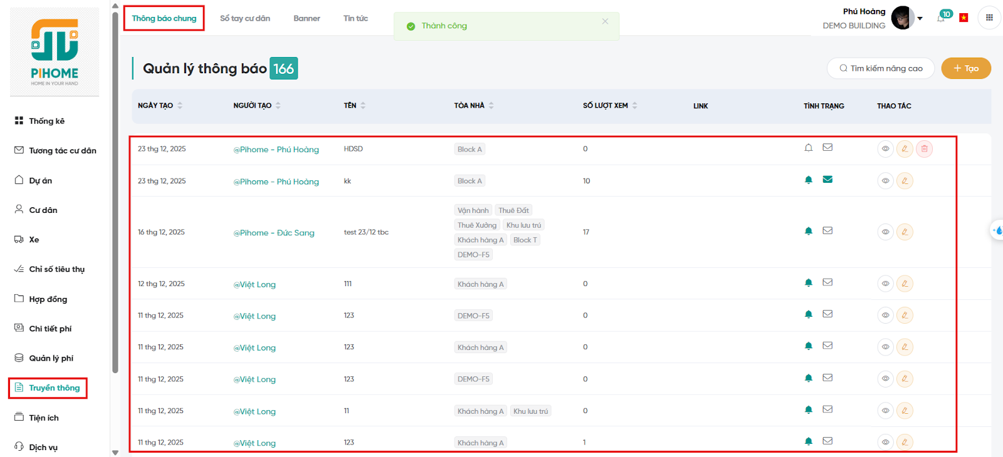Switch to the Sổ tay cư dân tab
1003x457 pixels.
[x=244, y=19]
